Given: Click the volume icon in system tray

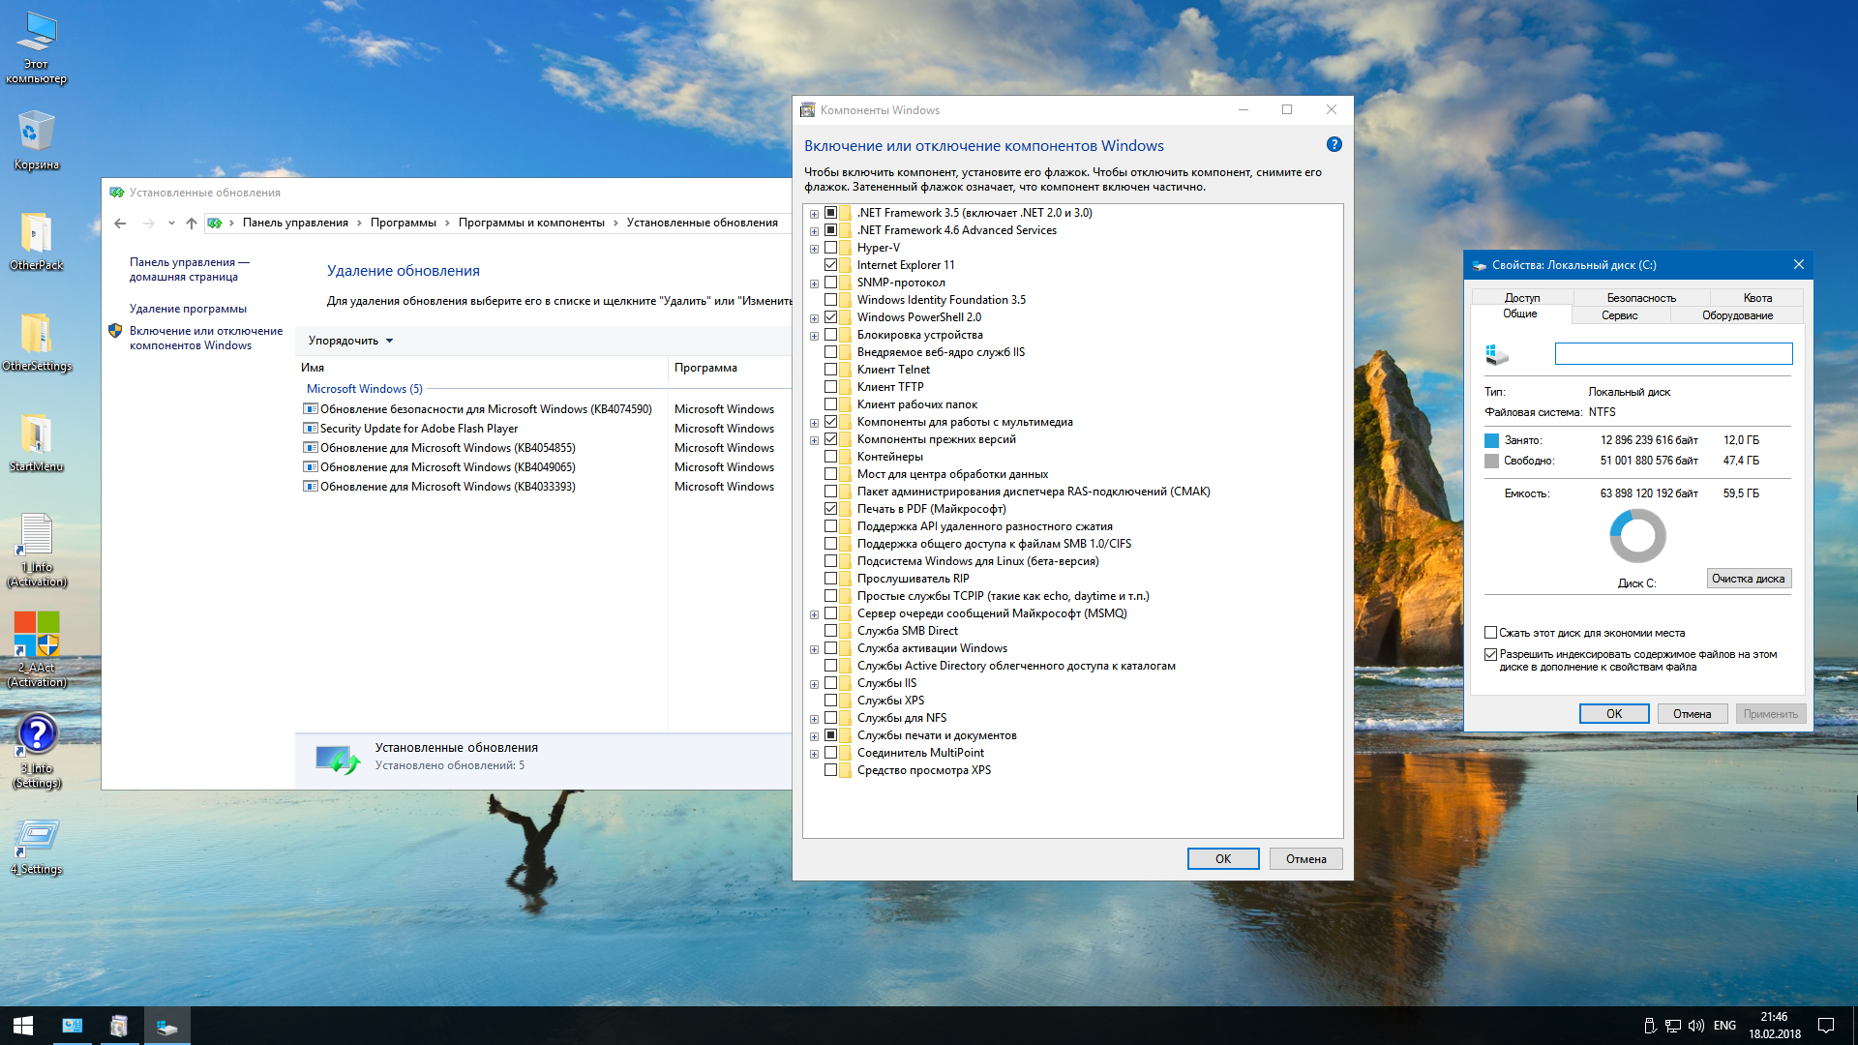Looking at the screenshot, I should (1695, 1026).
